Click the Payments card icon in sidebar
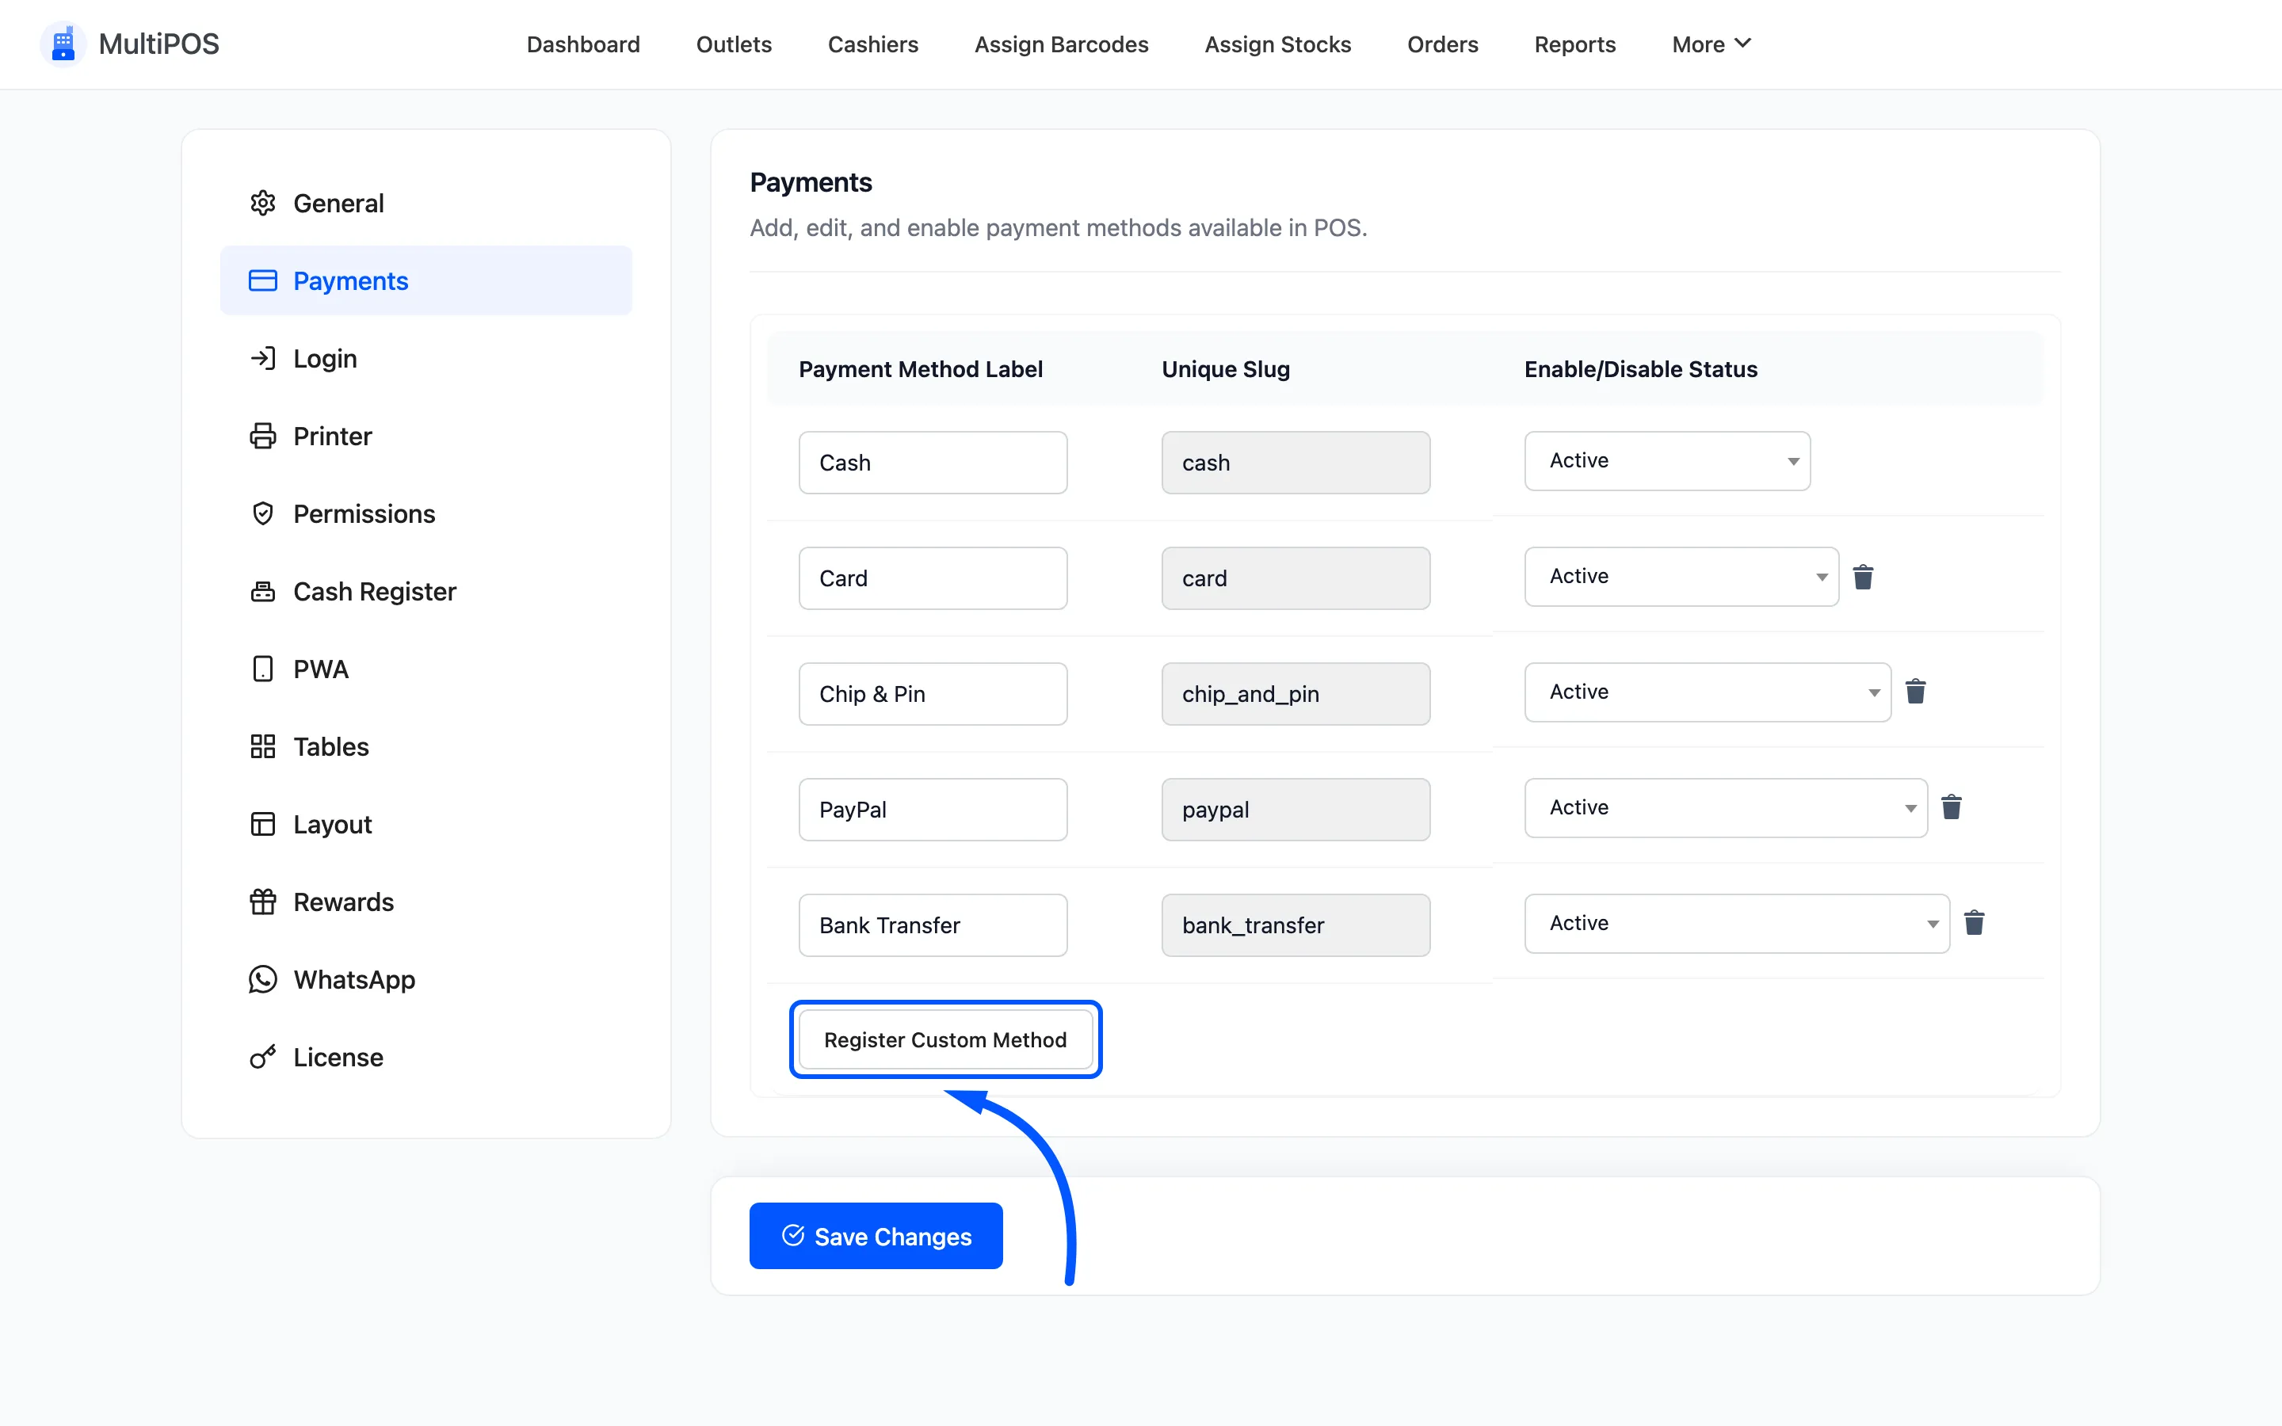This screenshot has width=2282, height=1426. [262, 281]
